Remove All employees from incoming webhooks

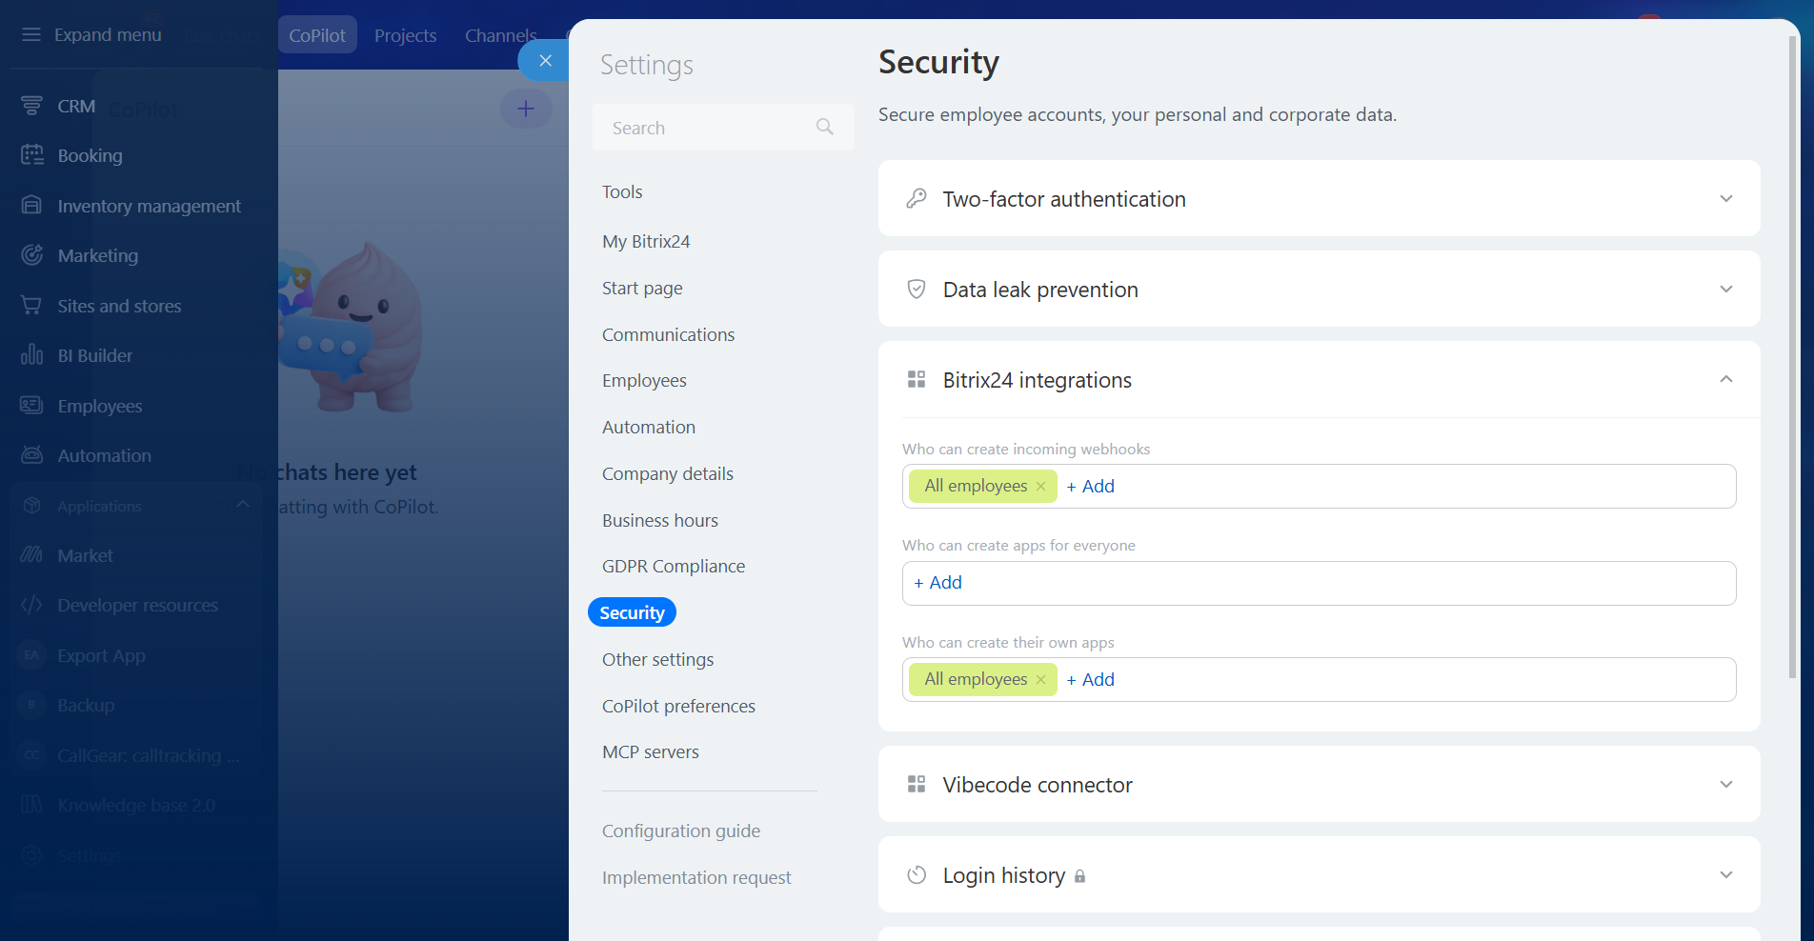(1040, 486)
